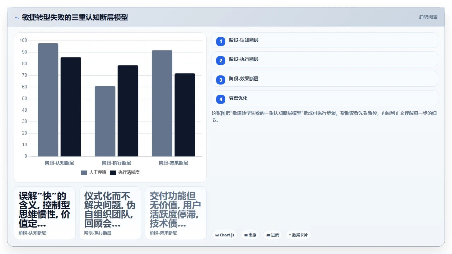Click the 人工摩擦 bar for 阶段-认知断层

[x=48, y=100]
